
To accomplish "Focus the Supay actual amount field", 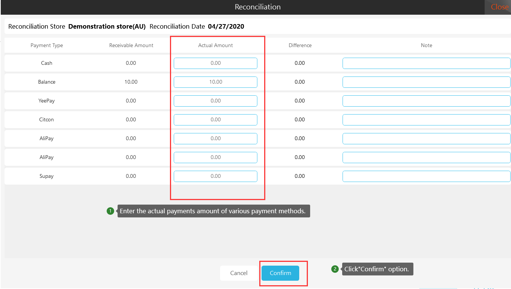I will click(x=216, y=176).
